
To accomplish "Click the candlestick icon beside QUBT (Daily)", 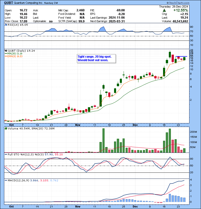I will 6,51.
